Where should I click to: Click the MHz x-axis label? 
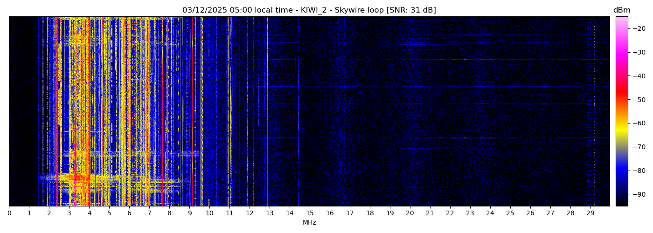(309, 223)
